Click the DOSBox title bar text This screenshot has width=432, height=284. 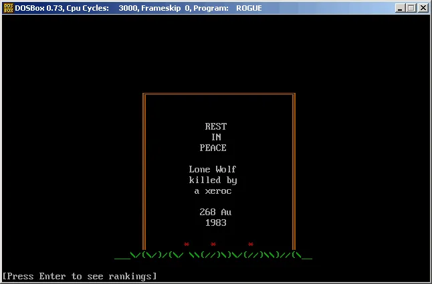tap(138, 8)
